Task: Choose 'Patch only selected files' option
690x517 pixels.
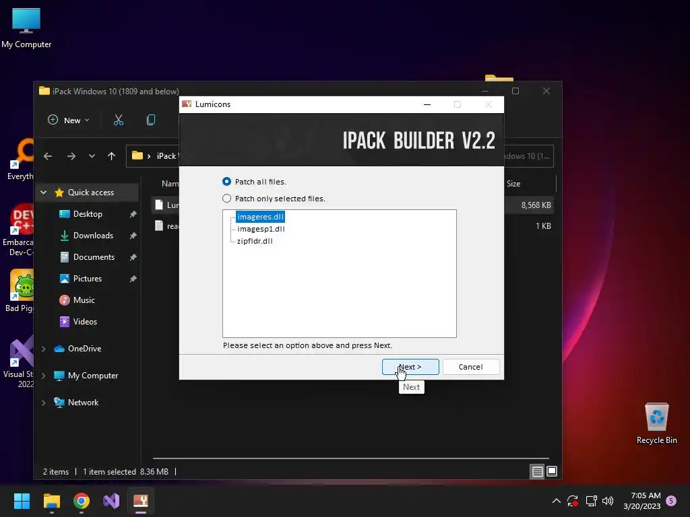Action: coord(226,199)
